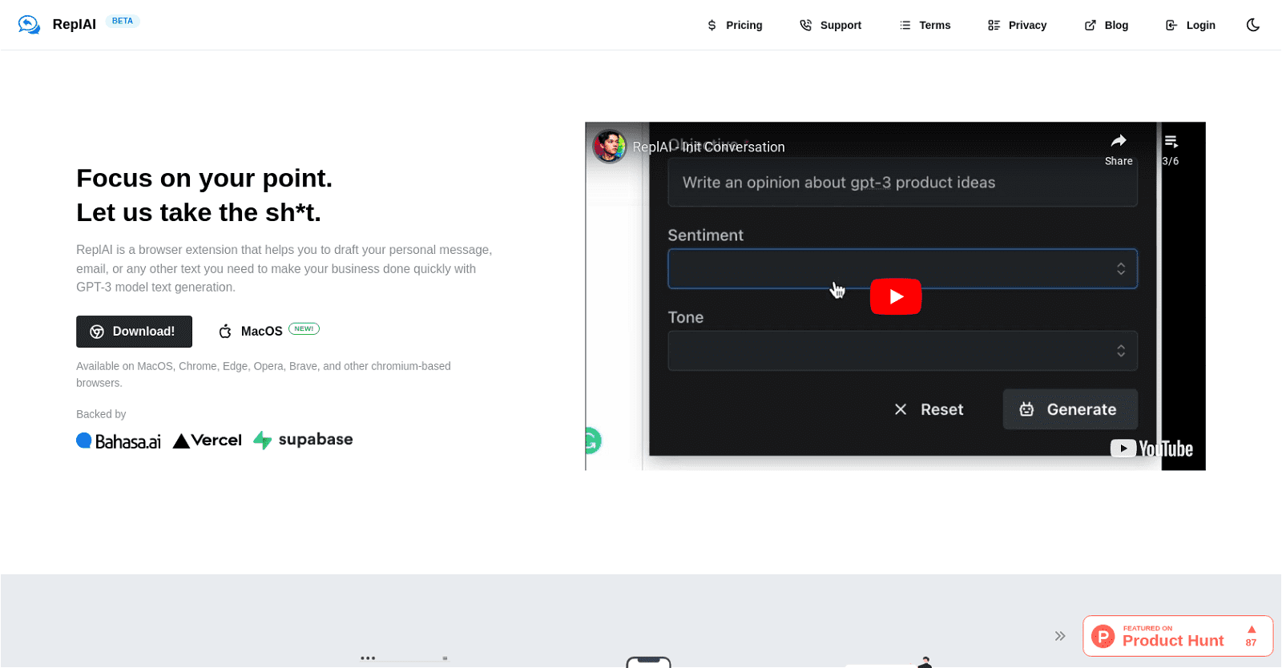1282x668 pixels.
Task: Open the video playlist icon
Action: [1171, 142]
